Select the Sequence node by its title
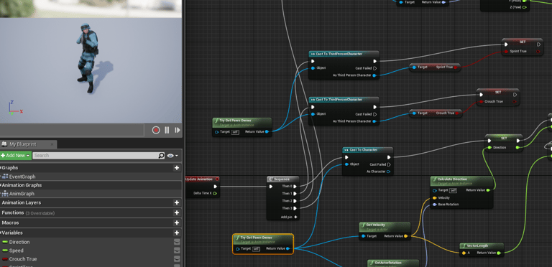The image size is (552, 267). [x=282, y=179]
